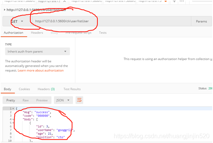Collapse the object at line 5
Viewport: 213px width, 143px height.
coord(13,123)
